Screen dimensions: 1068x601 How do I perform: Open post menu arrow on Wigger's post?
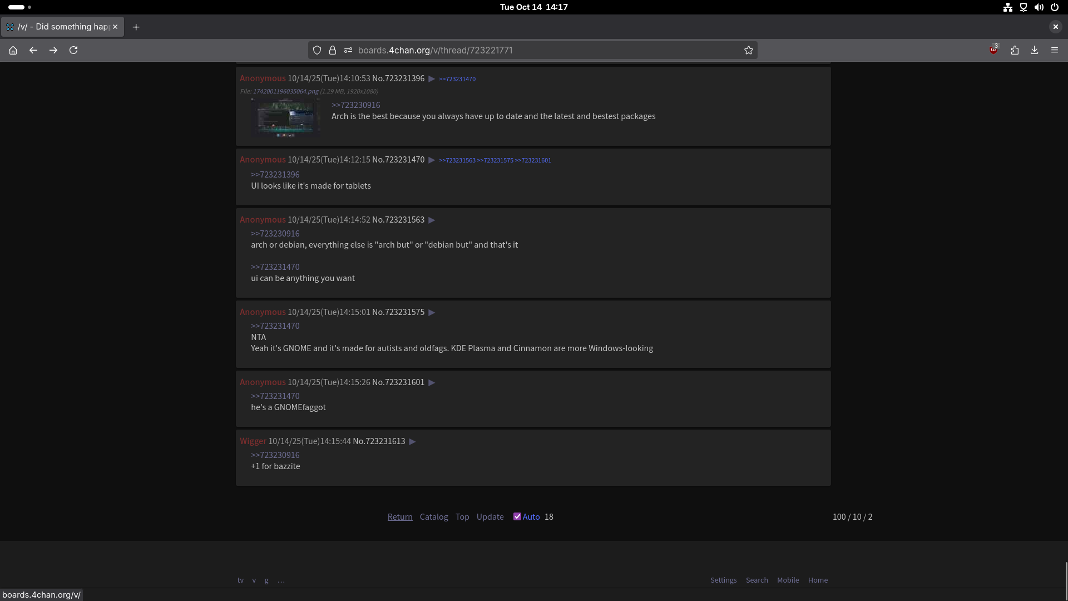tap(412, 441)
